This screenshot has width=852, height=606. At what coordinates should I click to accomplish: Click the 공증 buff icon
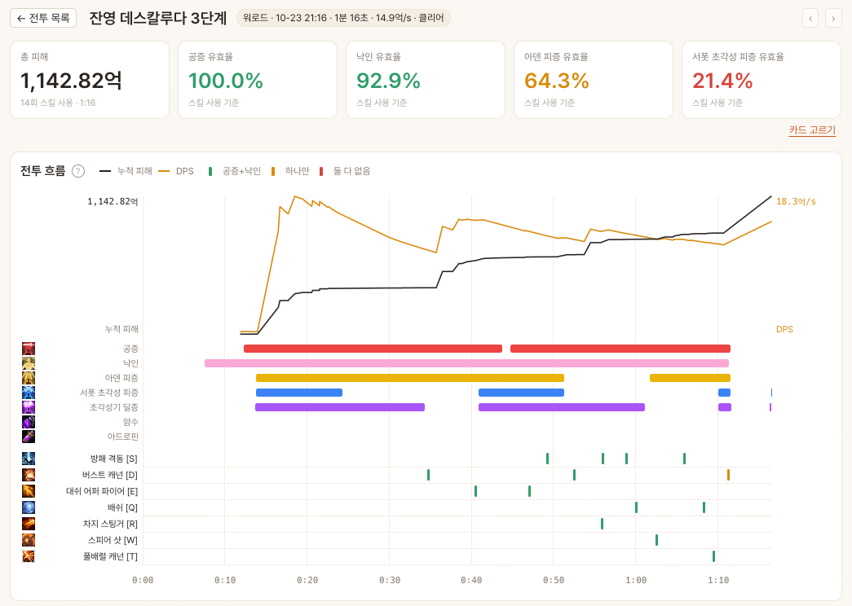tap(29, 349)
